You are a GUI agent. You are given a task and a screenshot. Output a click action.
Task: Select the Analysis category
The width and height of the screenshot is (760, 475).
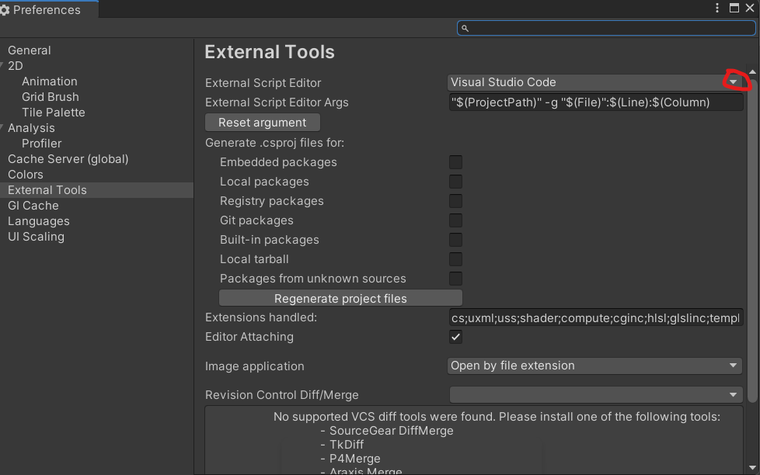pyautogui.click(x=31, y=128)
